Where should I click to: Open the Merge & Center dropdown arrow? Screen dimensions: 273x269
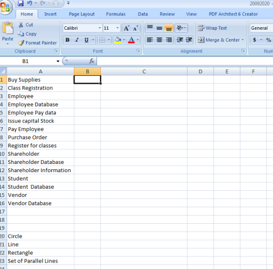[243, 40]
